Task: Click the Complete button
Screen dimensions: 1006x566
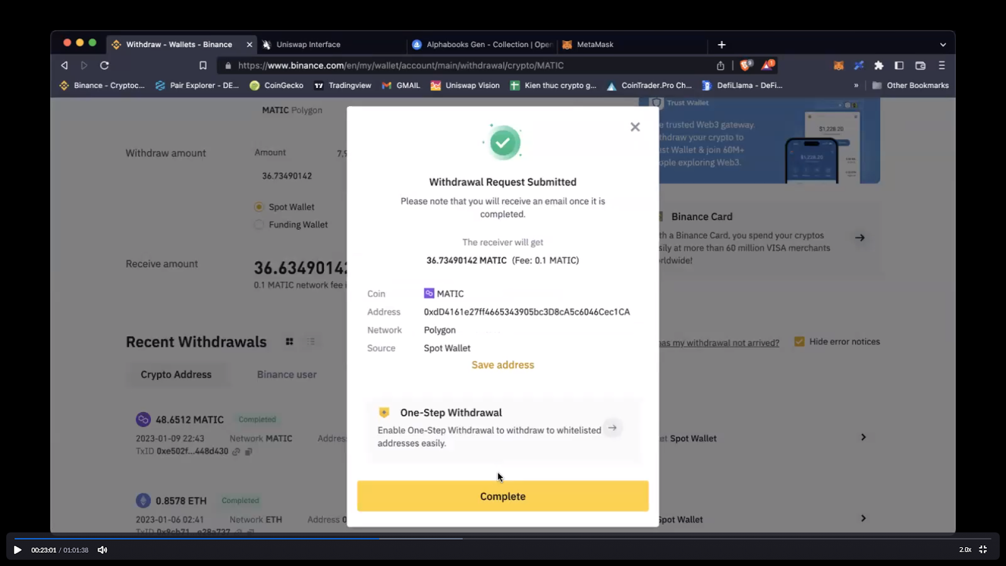Action: (x=502, y=496)
